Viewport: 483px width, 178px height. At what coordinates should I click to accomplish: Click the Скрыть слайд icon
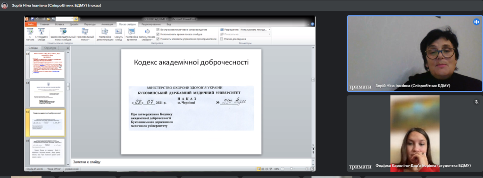[x=118, y=34]
